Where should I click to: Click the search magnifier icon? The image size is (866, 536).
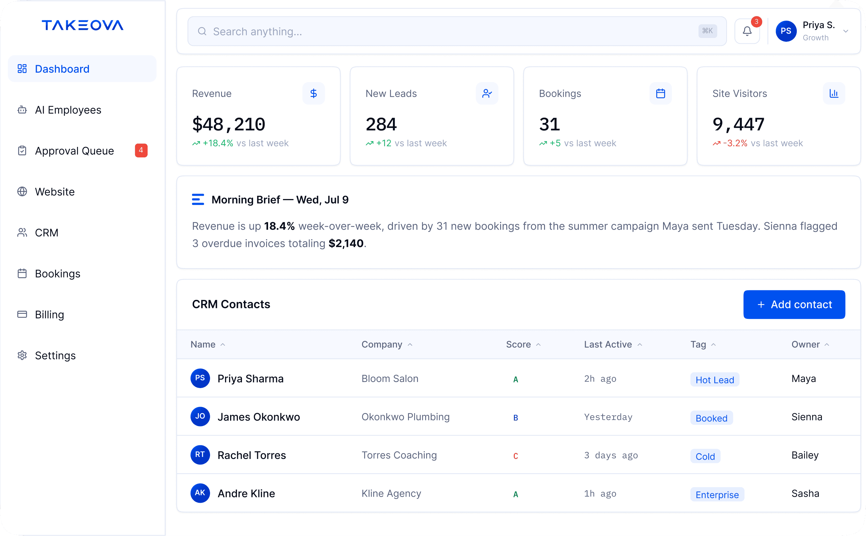click(202, 32)
